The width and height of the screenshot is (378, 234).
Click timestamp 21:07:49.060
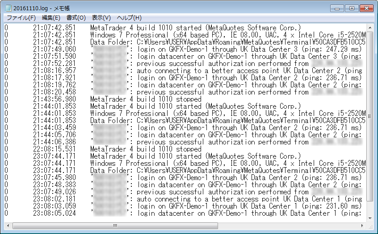click(x=55, y=49)
